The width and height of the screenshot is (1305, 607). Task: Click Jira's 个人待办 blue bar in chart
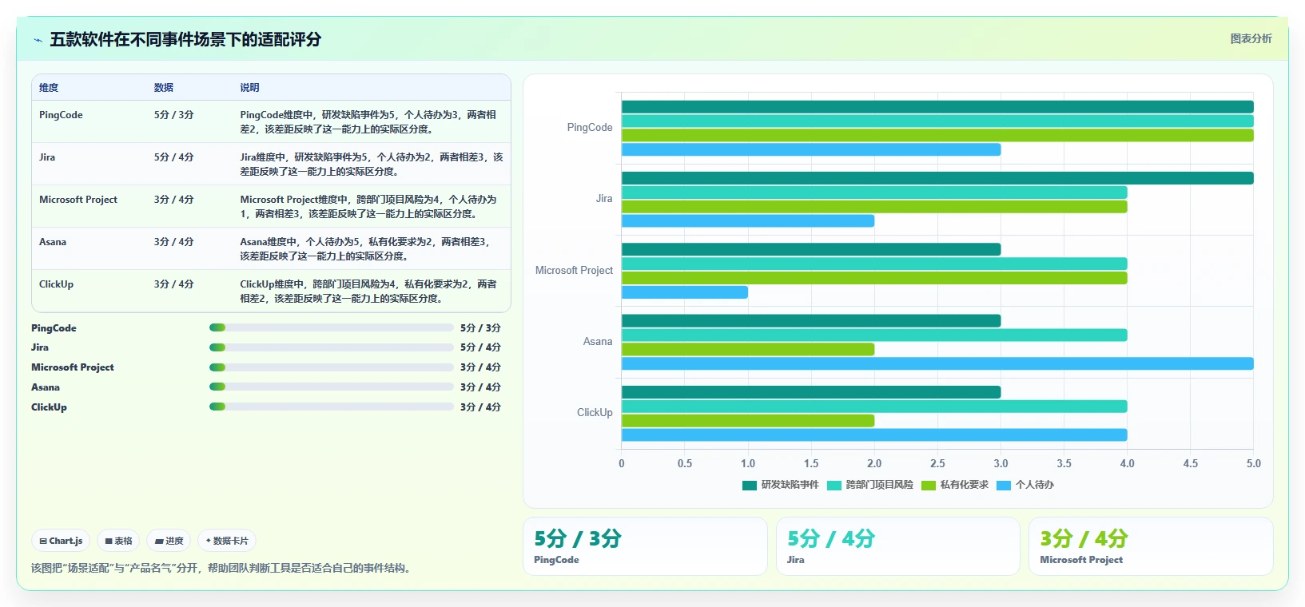pos(748,221)
